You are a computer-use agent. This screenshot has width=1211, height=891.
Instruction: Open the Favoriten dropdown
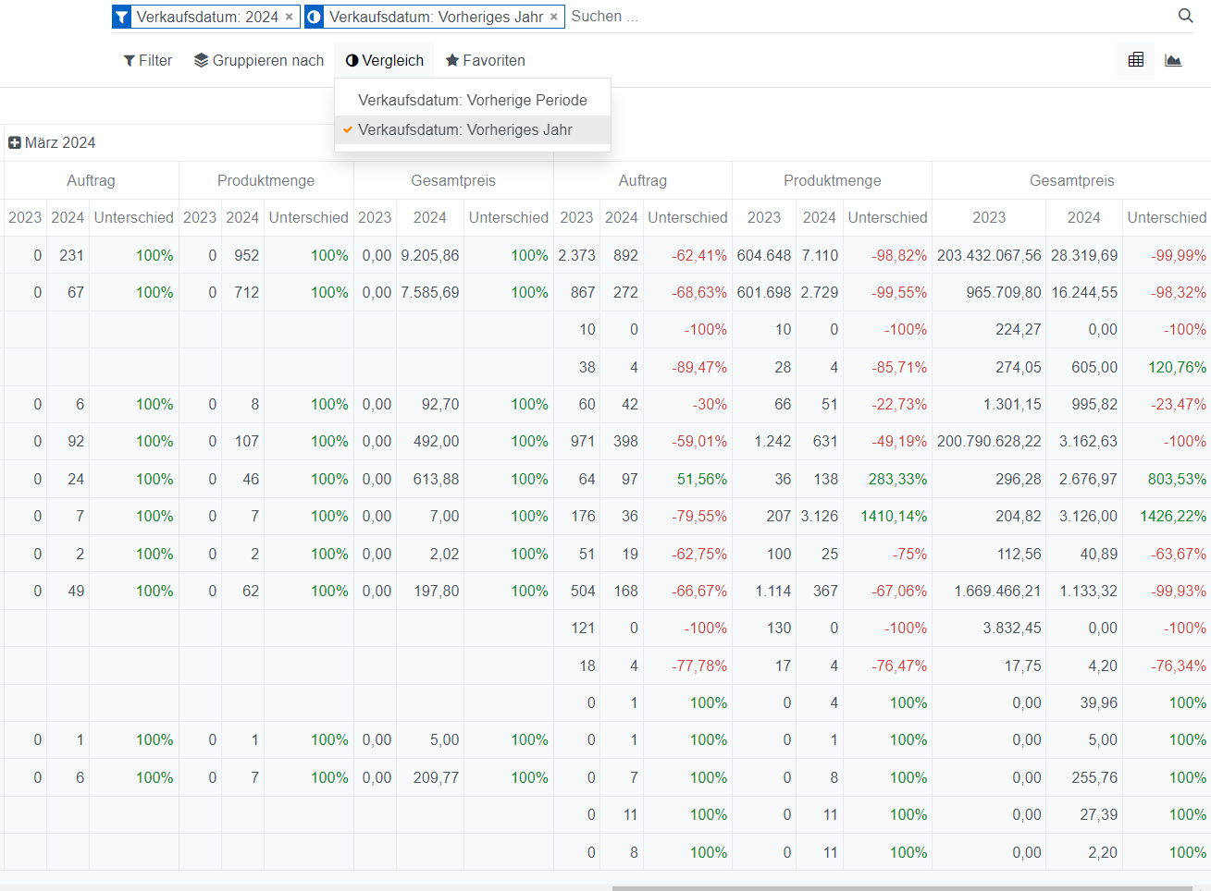tap(485, 60)
